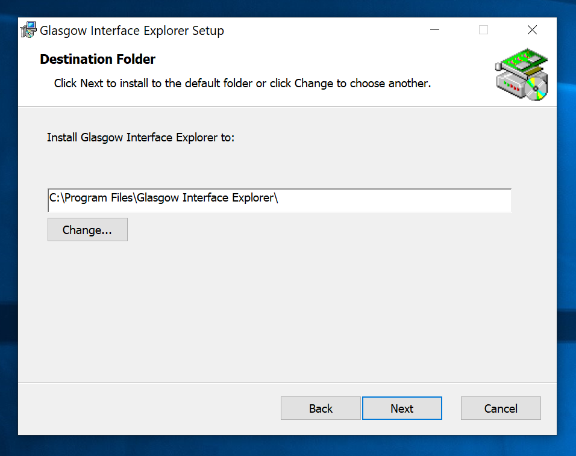576x456 pixels.
Task: Cancel the Glasgow Interface Explorer setup
Action: 501,408
